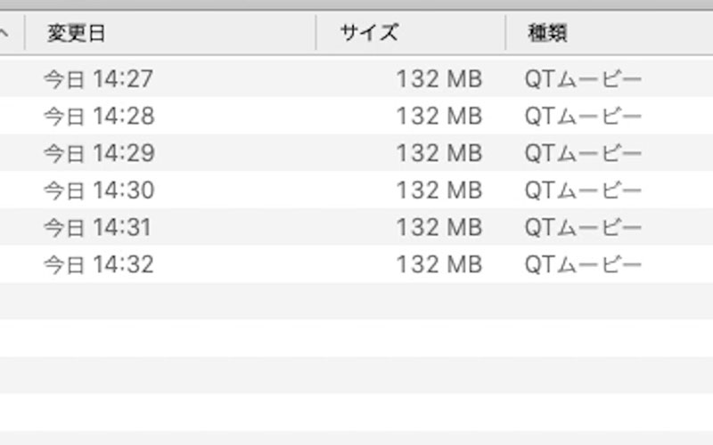Sort files by the サイズ column header
Viewport: 713px width, 445px height.
tap(368, 34)
